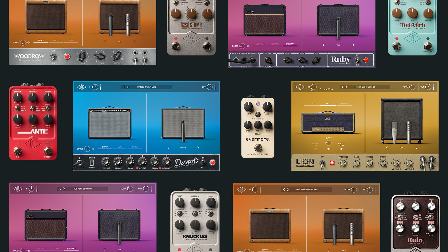Adjust the Dream amp Volume knob
The height and width of the screenshot is (252, 448).
pyautogui.click(x=106, y=162)
